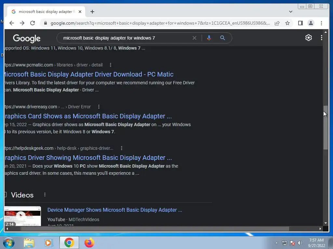The width and height of the screenshot is (333, 249).
Task: Open more options for Videos section
Action: tap(45, 195)
